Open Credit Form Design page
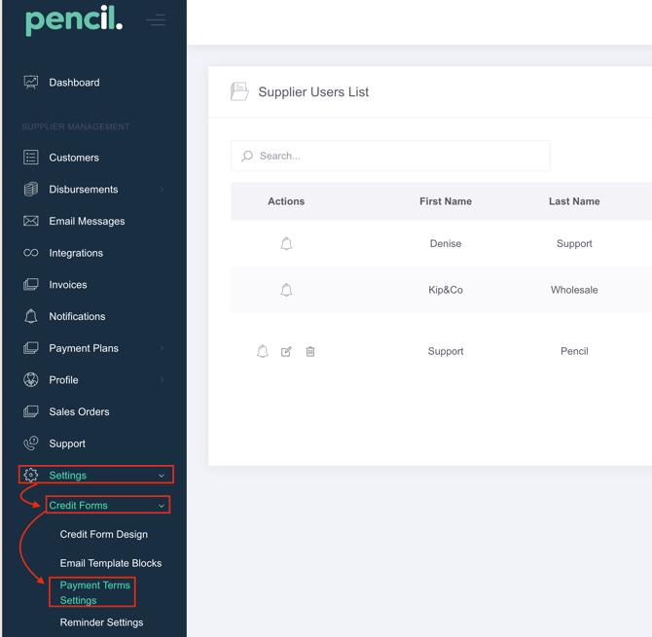Image resolution: width=652 pixels, height=637 pixels. 103,534
